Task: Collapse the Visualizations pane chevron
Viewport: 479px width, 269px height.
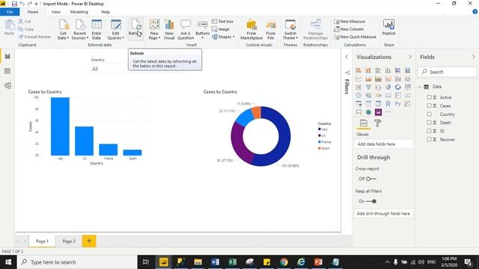Action: pos(409,57)
